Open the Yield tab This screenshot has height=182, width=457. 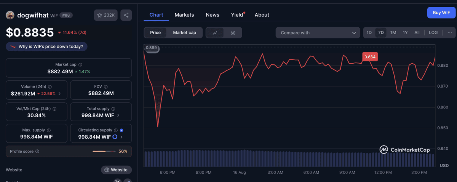click(x=237, y=15)
